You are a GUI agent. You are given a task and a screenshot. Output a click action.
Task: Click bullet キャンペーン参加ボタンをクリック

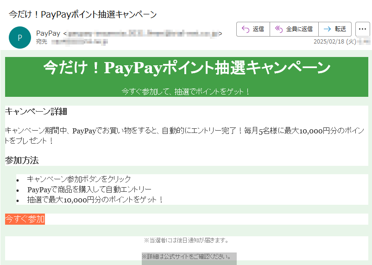(x=79, y=179)
